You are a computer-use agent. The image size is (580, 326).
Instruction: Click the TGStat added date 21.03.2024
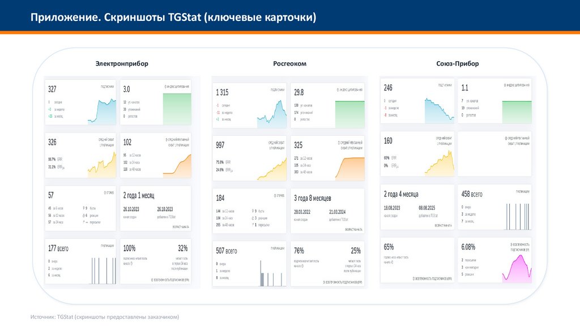pos(338,212)
